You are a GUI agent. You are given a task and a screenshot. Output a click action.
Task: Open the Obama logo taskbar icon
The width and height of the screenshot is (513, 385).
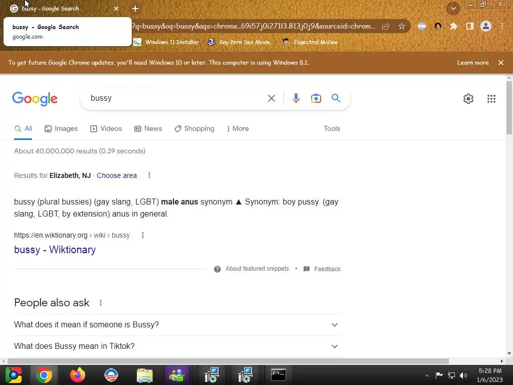(111, 375)
